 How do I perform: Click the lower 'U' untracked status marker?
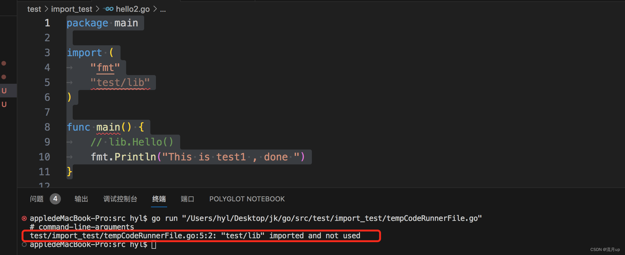4,104
